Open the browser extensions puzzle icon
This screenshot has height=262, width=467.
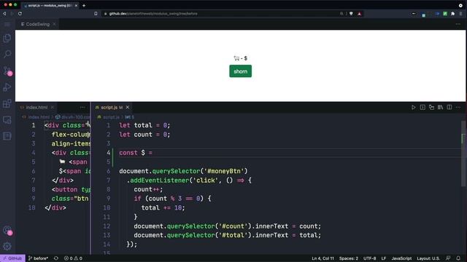pos(452,14)
